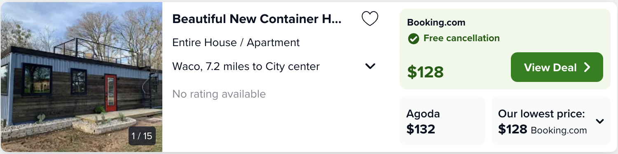Click the $132 Agoda price amount

pos(421,129)
